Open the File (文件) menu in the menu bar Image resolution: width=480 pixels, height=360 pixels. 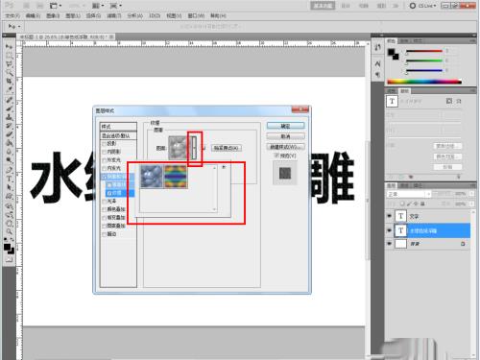[x=12, y=15]
